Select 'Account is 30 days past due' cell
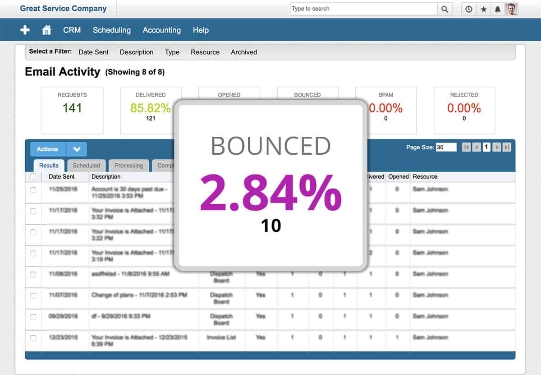Viewport: 541px width, 375px height. (x=129, y=193)
